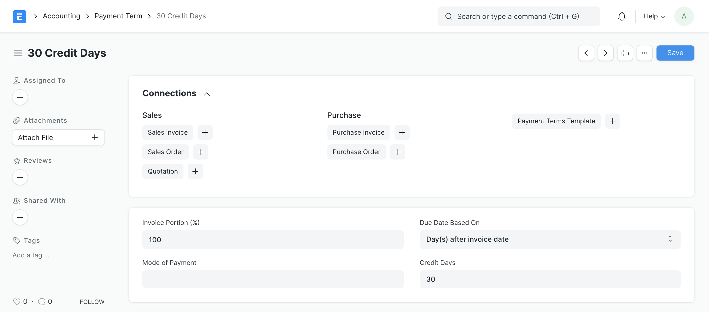Screen dimensions: 709x312
Task: Select the Sales Invoice add icon
Action: click(x=204, y=132)
